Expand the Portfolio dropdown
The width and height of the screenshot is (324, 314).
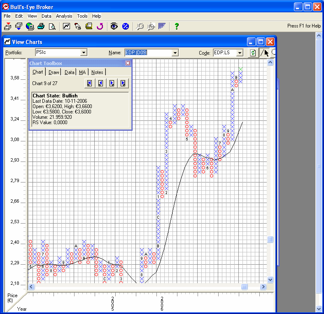point(84,53)
